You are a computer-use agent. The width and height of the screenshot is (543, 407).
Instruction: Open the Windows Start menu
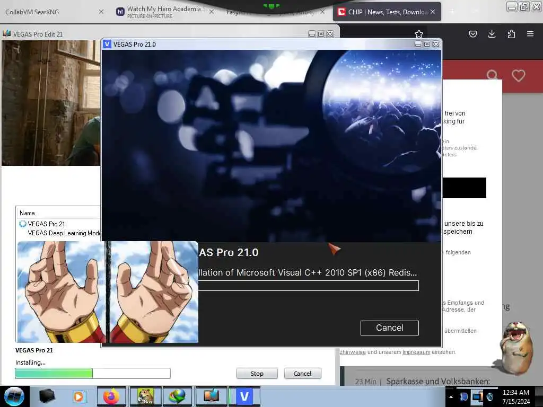tap(14, 396)
